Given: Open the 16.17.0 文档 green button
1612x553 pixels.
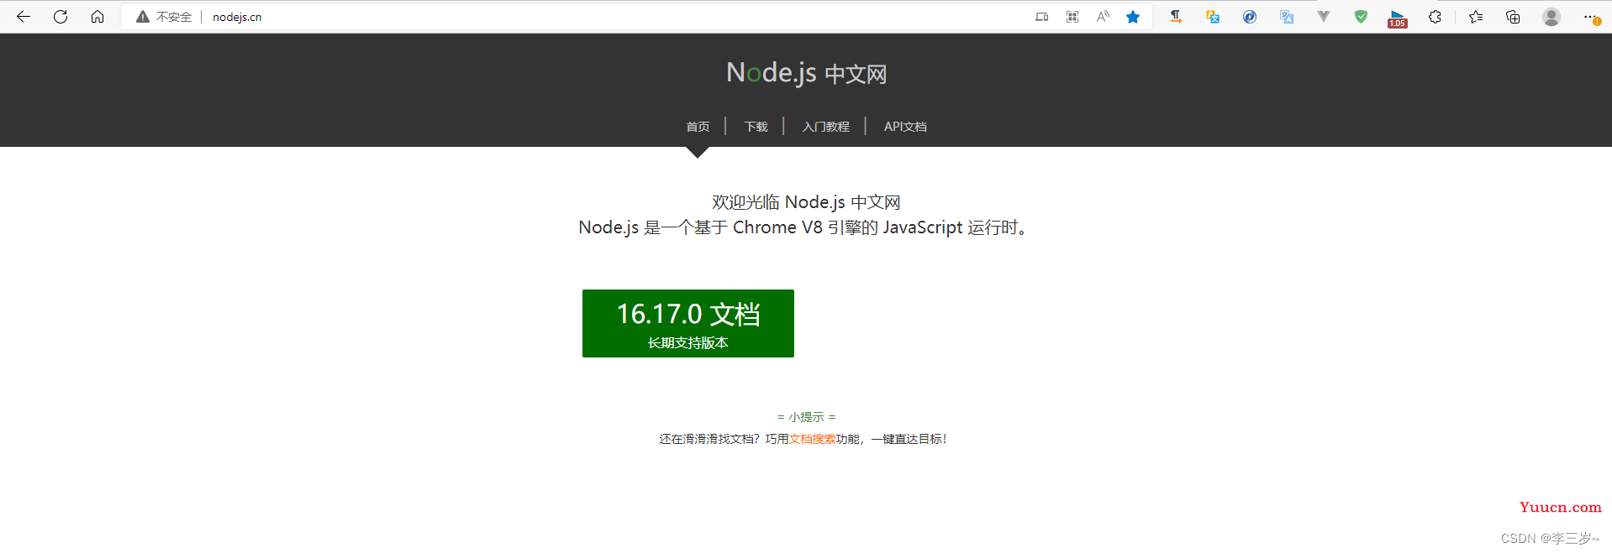Looking at the screenshot, I should (x=688, y=323).
